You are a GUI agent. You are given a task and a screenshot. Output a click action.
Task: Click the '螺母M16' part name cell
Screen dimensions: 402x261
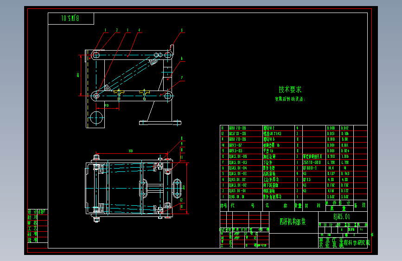click(x=269, y=139)
